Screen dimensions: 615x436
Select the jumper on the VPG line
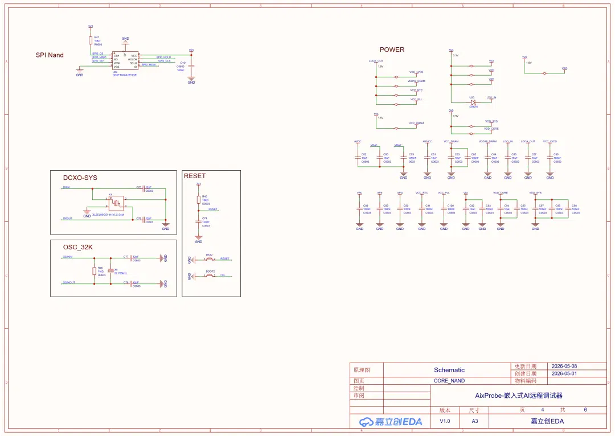coord(544,73)
